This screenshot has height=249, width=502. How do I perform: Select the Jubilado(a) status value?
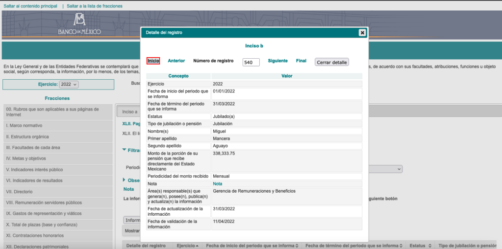[x=224, y=116]
